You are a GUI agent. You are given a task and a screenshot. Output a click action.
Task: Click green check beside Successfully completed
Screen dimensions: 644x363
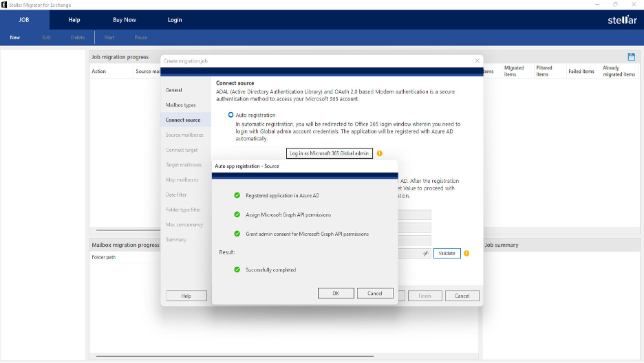pyautogui.click(x=237, y=270)
